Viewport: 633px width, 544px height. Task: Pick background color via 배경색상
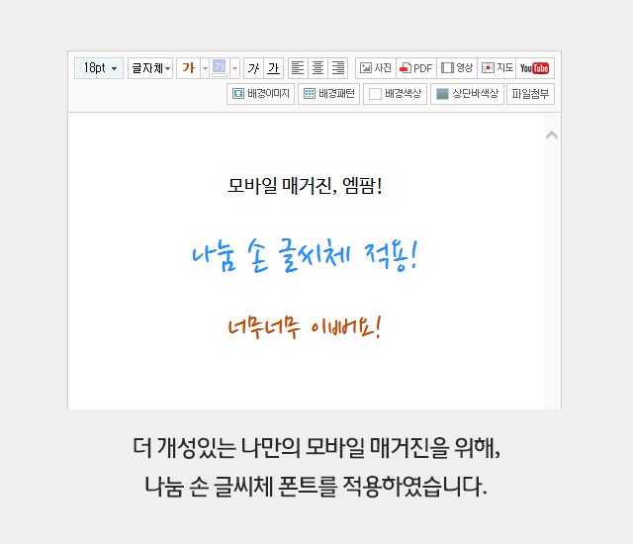(x=396, y=94)
